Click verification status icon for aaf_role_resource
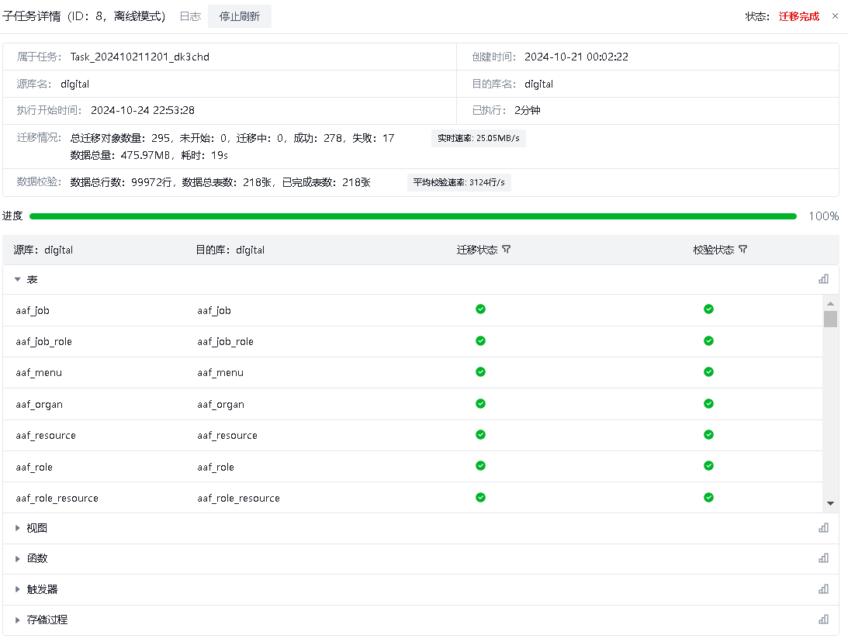Viewport: 848px width, 642px height. pyautogui.click(x=708, y=497)
